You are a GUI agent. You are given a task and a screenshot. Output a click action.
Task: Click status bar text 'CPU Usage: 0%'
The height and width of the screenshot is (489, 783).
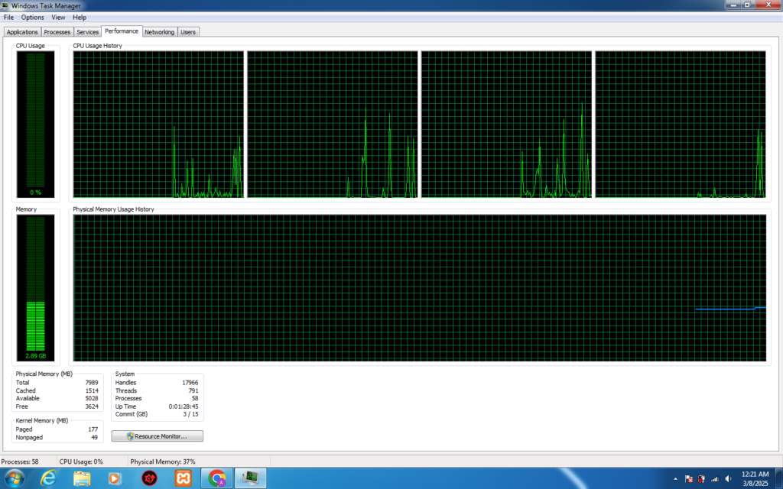click(x=81, y=461)
